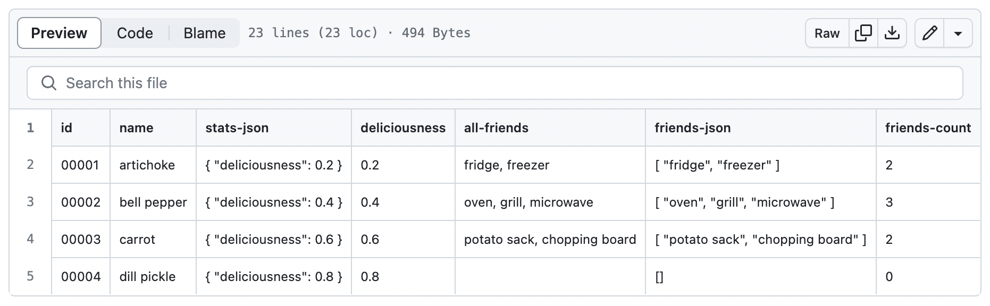Open more edit options dropdown arrow
The image size is (990, 306).
coord(958,33)
